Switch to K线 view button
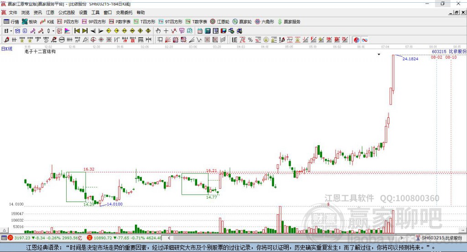 tap(47, 22)
